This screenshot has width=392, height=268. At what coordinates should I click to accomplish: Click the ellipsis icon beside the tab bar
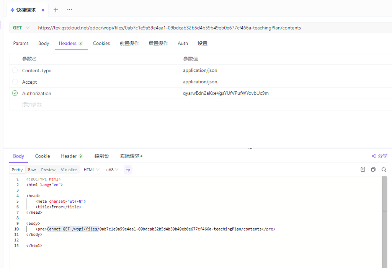[x=69, y=10]
